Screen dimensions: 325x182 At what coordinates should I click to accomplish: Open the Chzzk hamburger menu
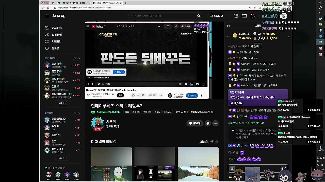pyautogui.click(x=47, y=16)
